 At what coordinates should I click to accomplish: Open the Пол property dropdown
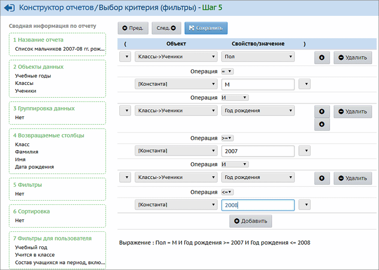(258, 57)
